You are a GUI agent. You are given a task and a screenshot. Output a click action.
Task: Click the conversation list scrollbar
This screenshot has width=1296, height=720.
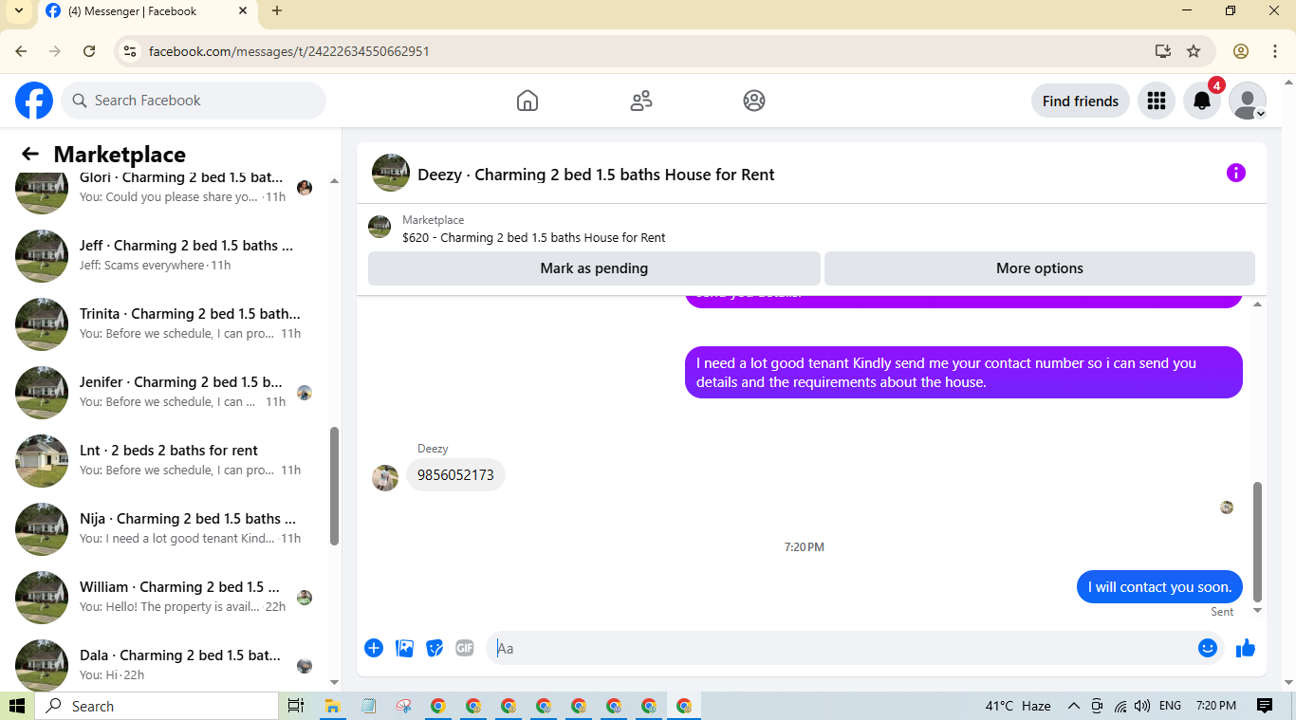[x=334, y=486]
